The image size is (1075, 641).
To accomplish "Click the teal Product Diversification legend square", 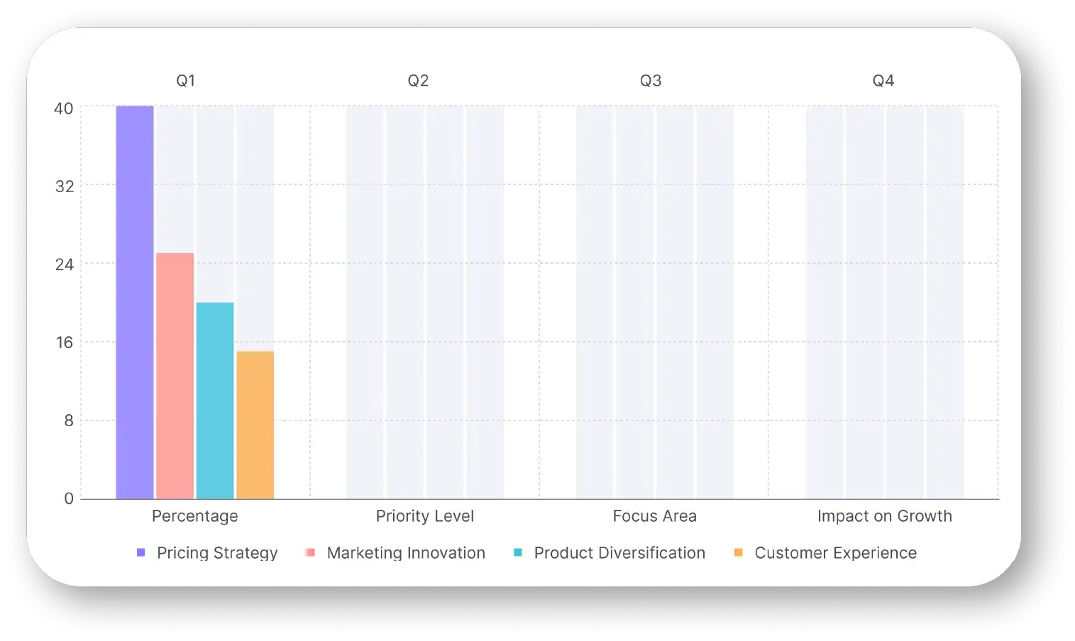I will pyautogui.click(x=518, y=552).
